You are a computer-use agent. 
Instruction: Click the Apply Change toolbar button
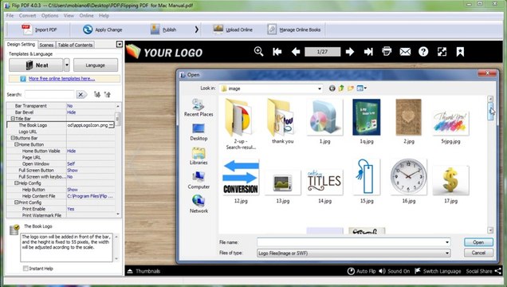(102, 29)
